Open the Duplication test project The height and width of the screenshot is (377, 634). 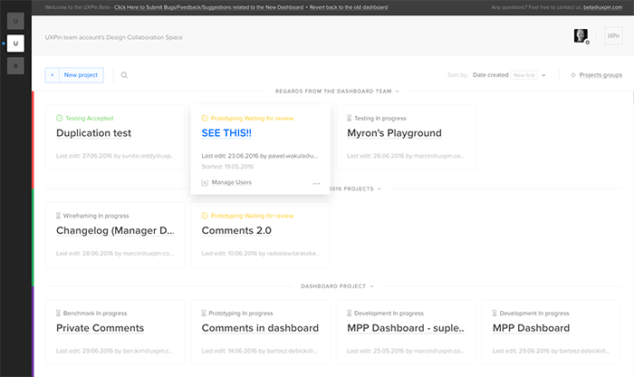point(94,133)
